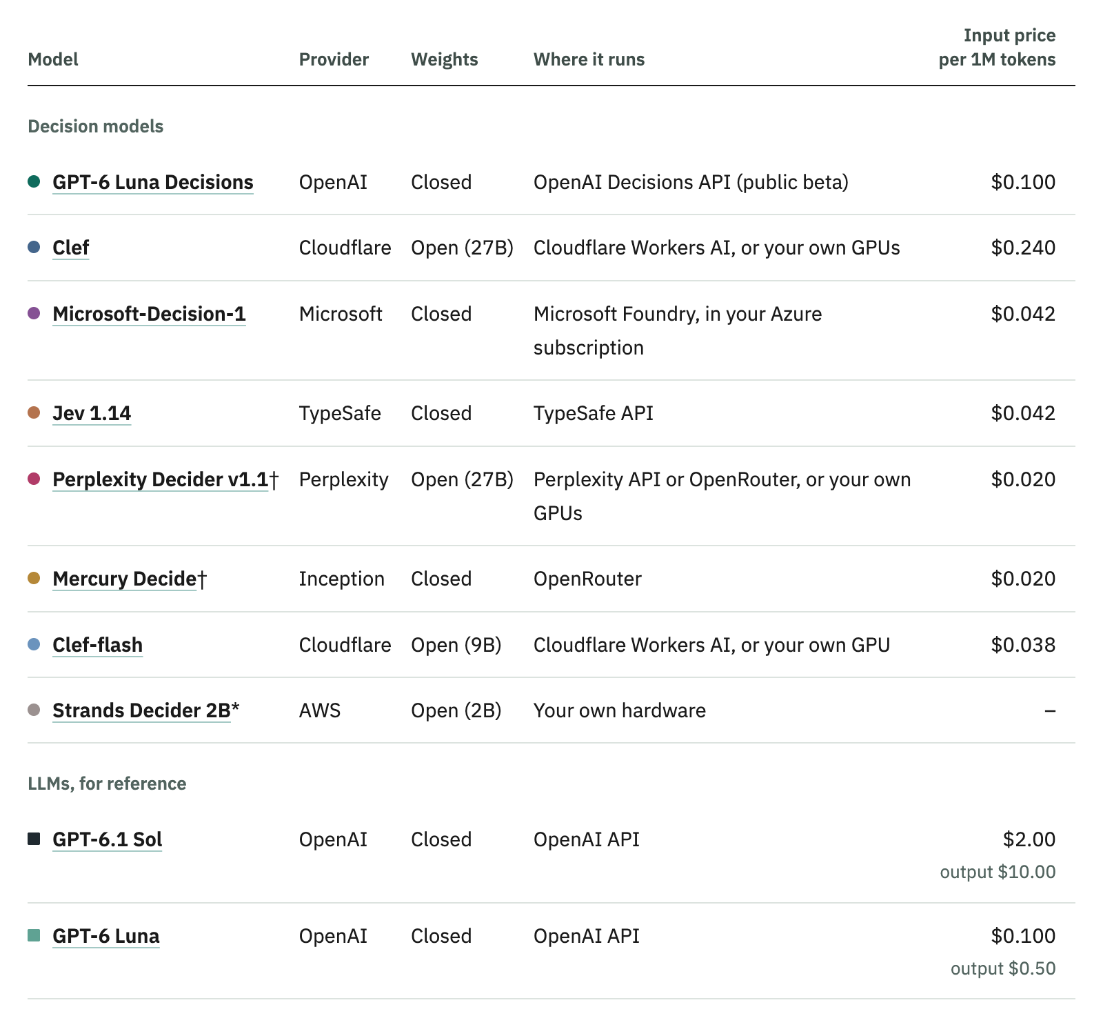Click 'Open (27B)' in the Perplexity Decider row
Image resolution: width=1103 pixels, height=1027 pixels.
click(463, 479)
